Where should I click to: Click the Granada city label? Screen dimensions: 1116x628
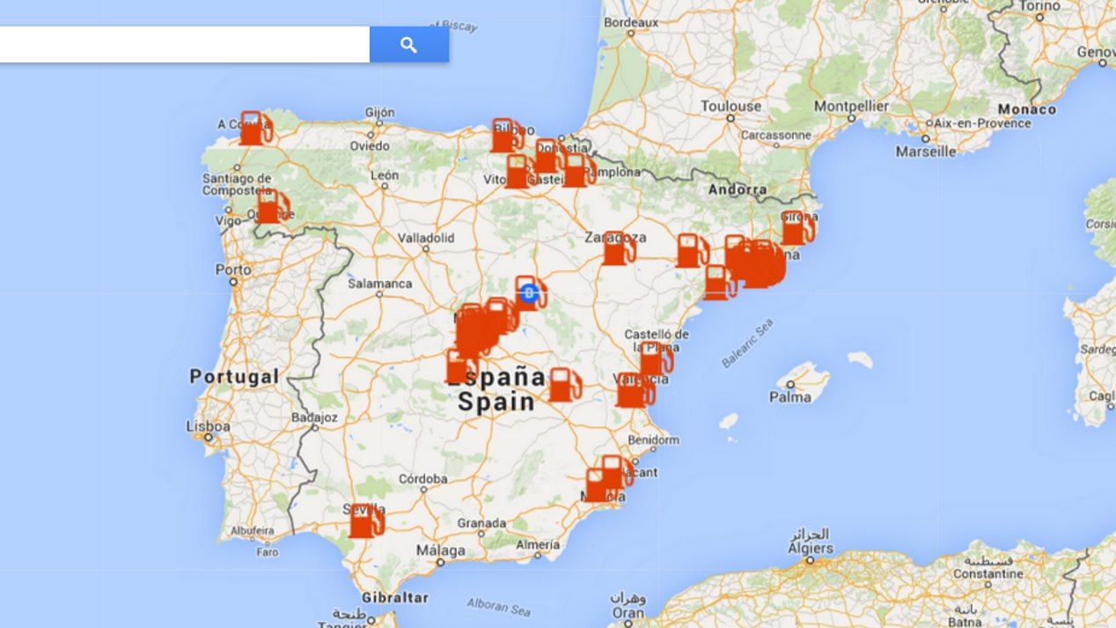pos(481,522)
